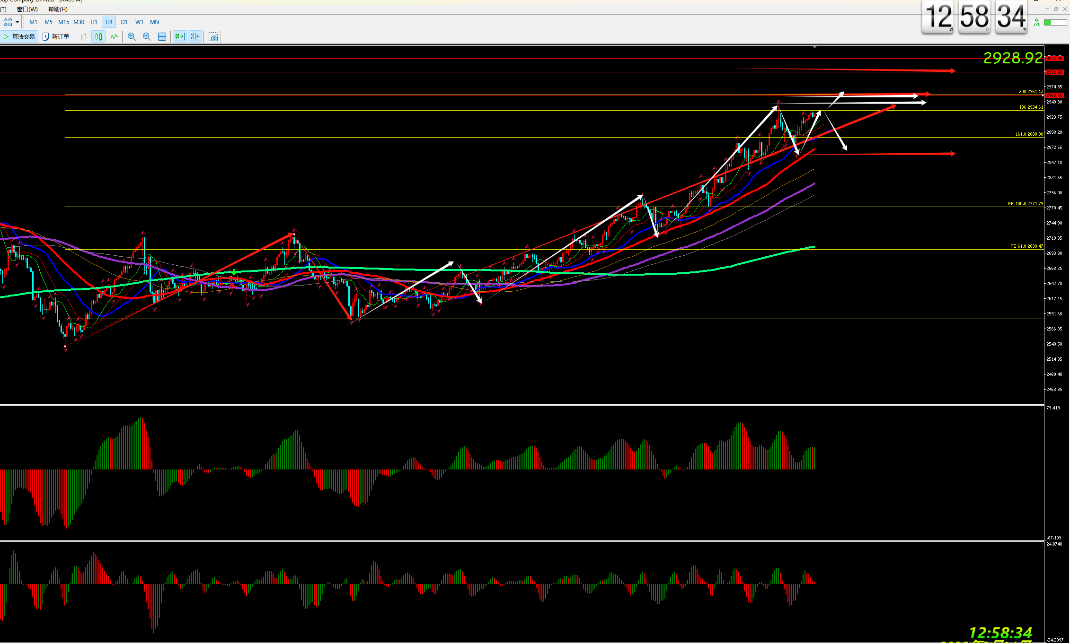Viewport: 1070px width, 643px height.
Task: Switch chart to bar chart display
Action: point(83,37)
